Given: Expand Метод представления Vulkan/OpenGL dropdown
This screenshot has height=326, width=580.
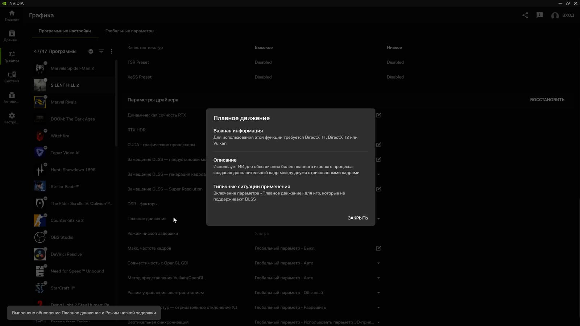Looking at the screenshot, I should [378, 278].
